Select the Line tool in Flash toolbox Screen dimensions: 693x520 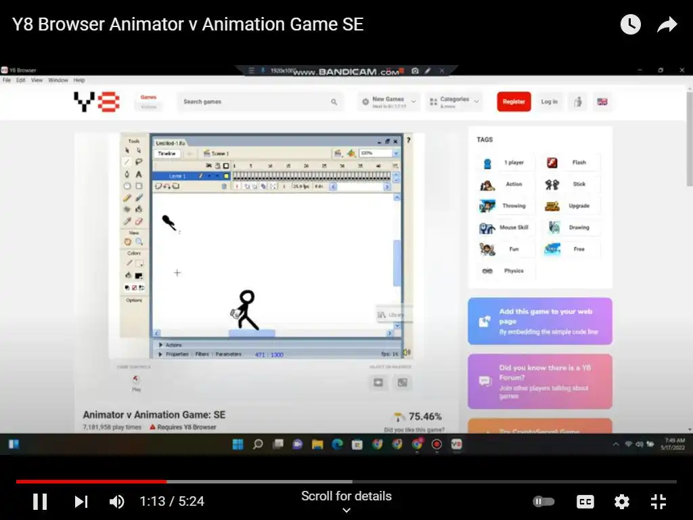[x=127, y=162]
